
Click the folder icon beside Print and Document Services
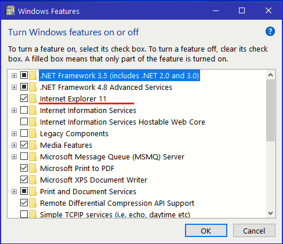point(33,191)
